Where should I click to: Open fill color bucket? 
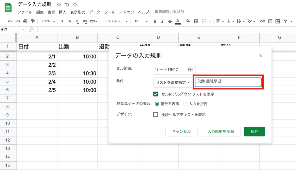[188, 21]
